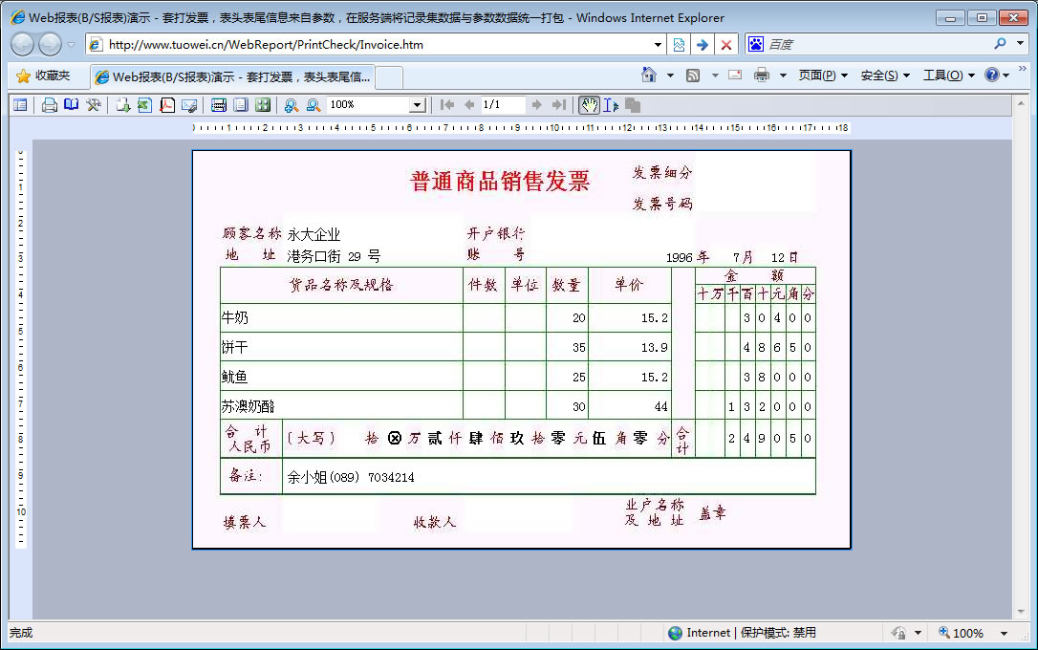This screenshot has height=650, width=1038.
Task: Enable the text select cursor tool
Action: click(x=611, y=105)
